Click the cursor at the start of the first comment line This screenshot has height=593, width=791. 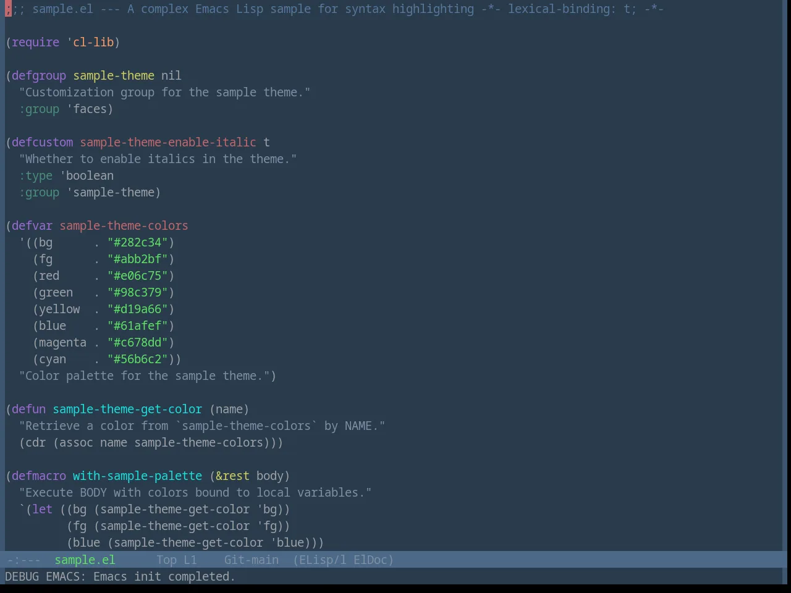8,9
